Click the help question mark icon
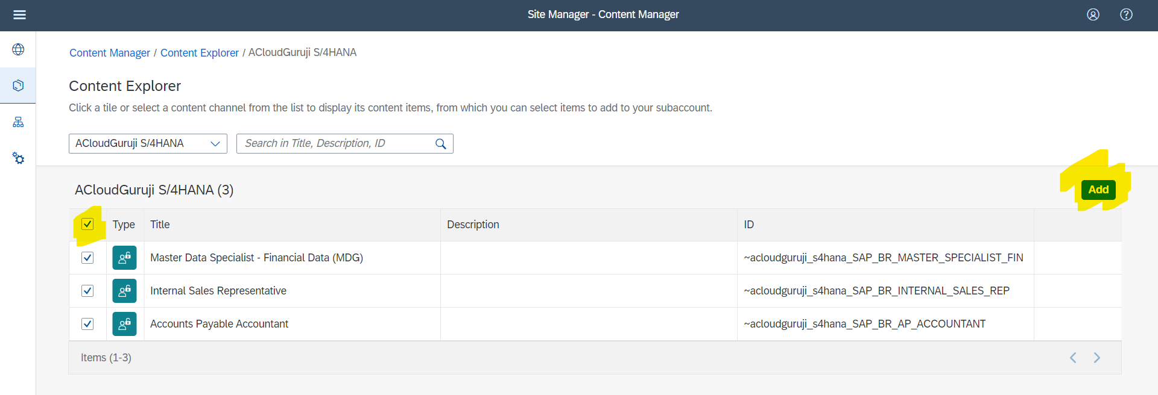This screenshot has height=395, width=1158. click(1126, 14)
